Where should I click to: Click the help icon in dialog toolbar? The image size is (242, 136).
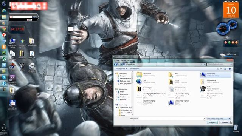(230, 69)
